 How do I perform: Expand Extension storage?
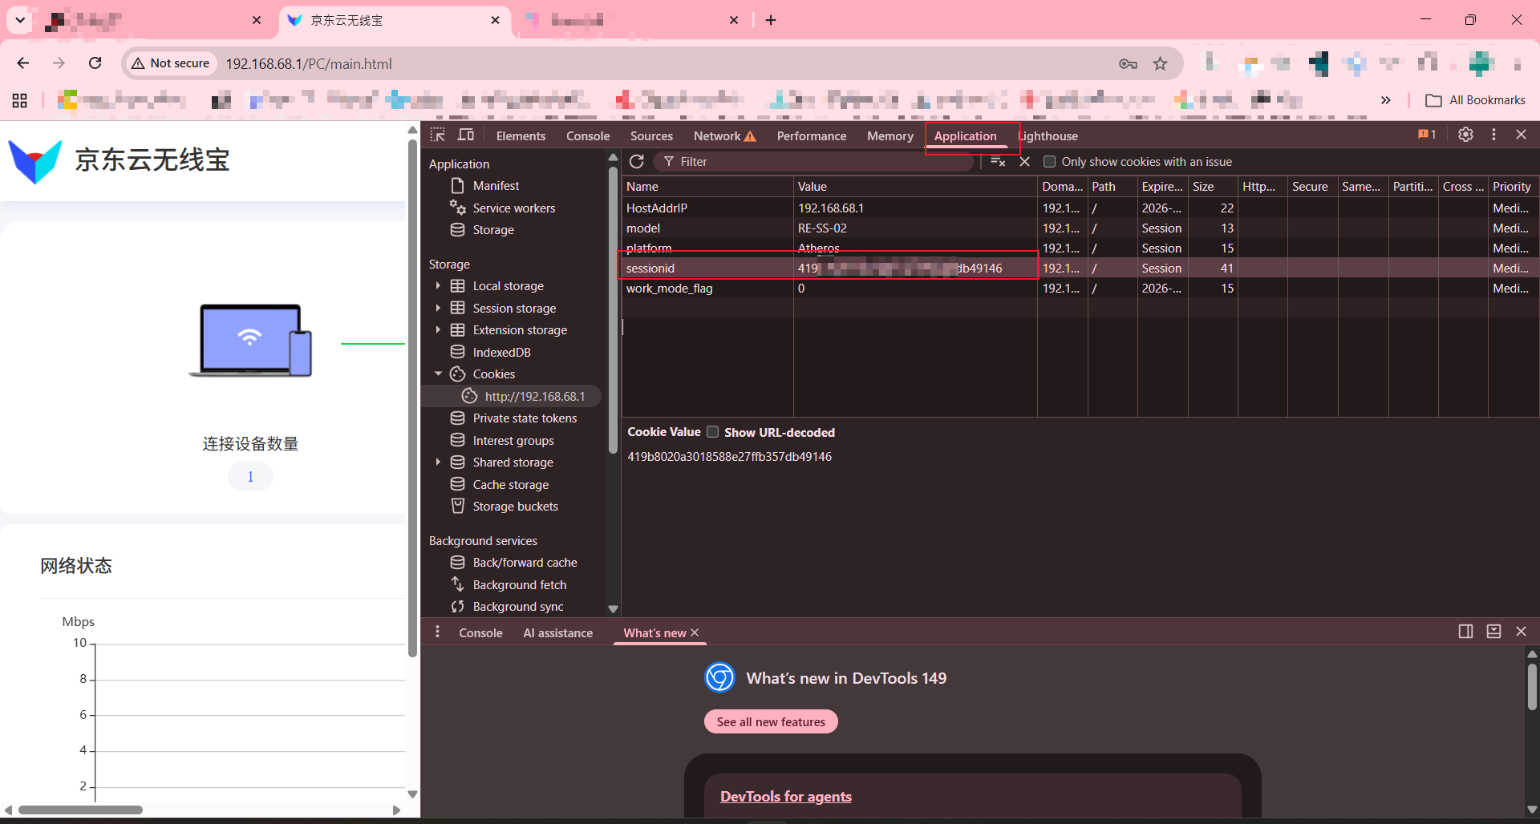click(x=438, y=329)
